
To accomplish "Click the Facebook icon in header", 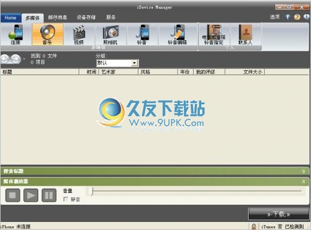I will click(x=288, y=17).
